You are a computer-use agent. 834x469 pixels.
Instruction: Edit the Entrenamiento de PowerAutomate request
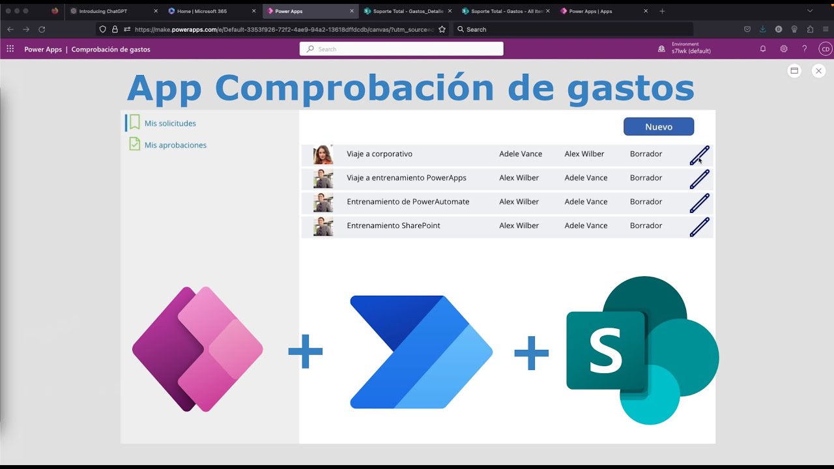[x=699, y=203]
